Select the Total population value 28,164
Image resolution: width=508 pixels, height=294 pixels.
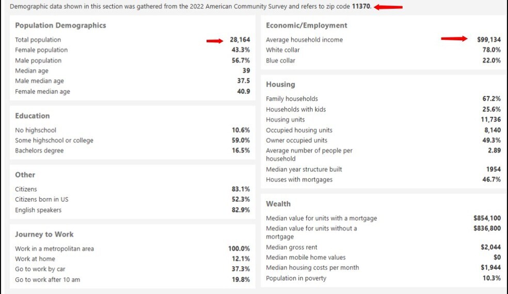pos(240,40)
